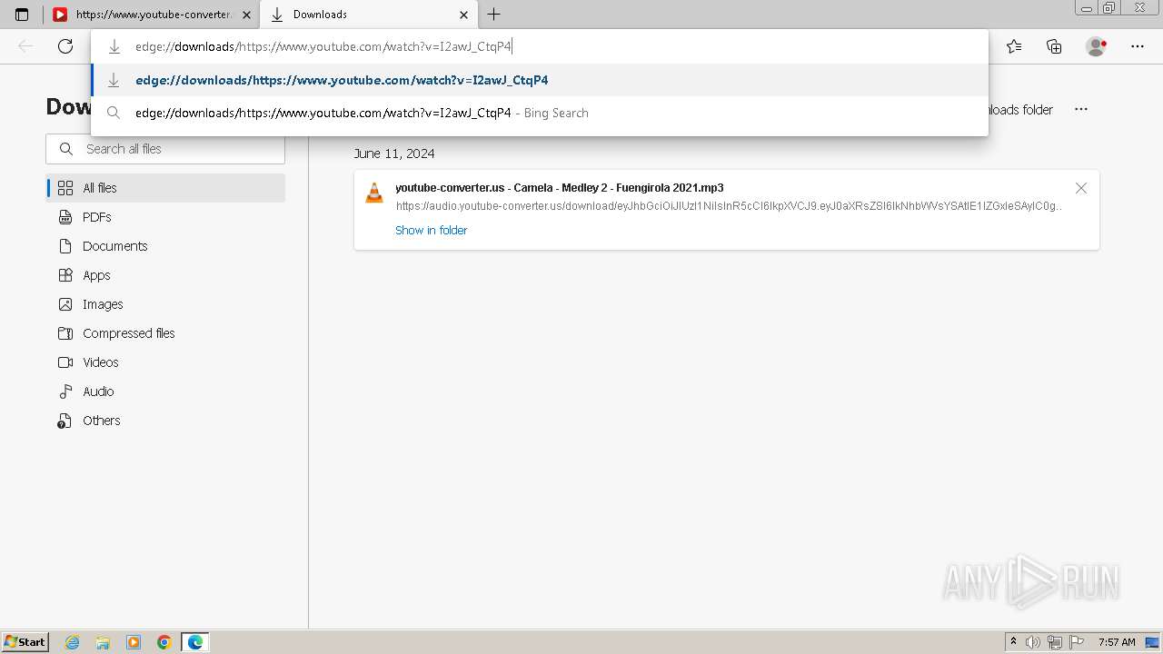This screenshot has width=1163, height=654.
Task: Go back with the back arrow
Action: (x=25, y=46)
